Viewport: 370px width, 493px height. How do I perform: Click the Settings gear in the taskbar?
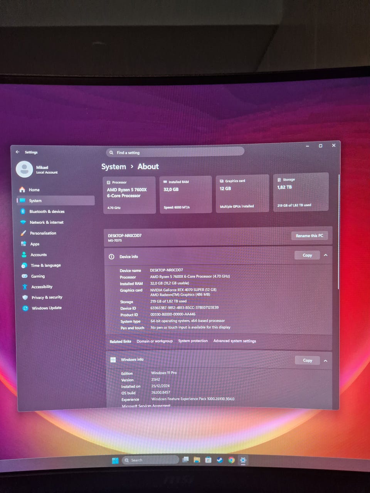[x=243, y=459]
